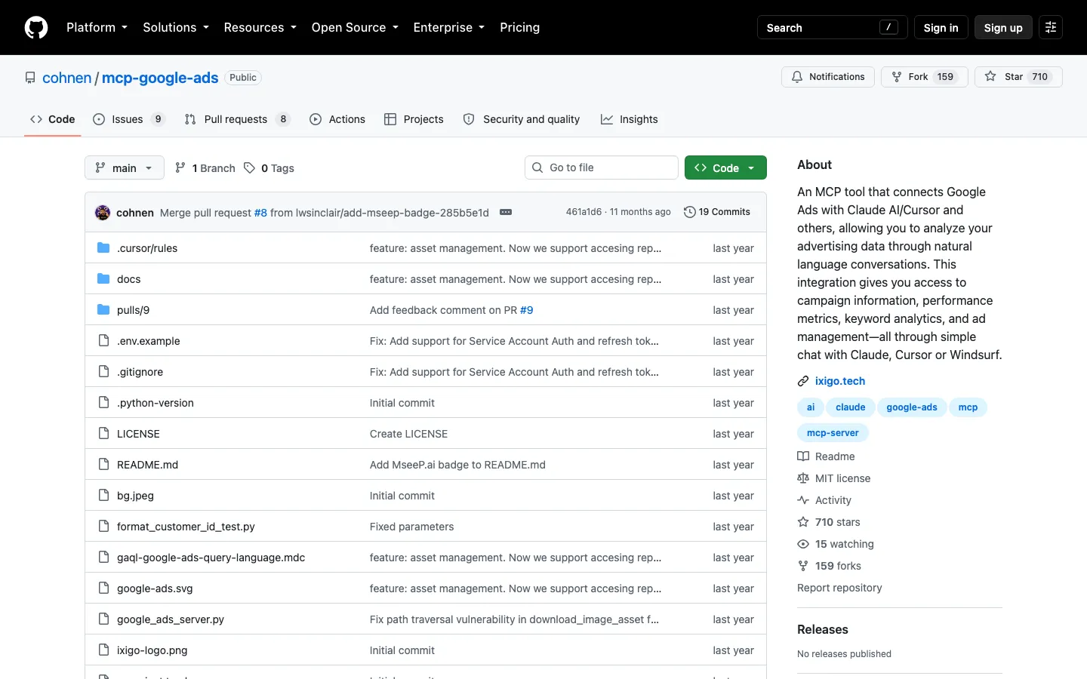Click Report repository link
This screenshot has width=1087, height=679.
839,588
